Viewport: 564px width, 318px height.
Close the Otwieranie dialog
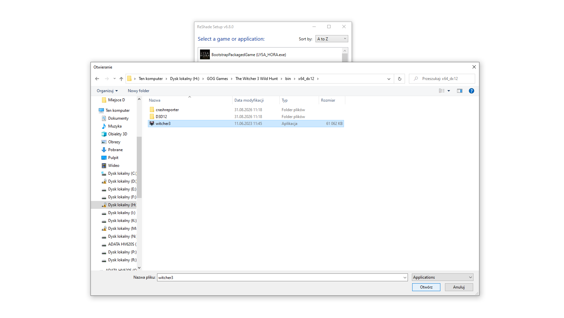tap(474, 67)
